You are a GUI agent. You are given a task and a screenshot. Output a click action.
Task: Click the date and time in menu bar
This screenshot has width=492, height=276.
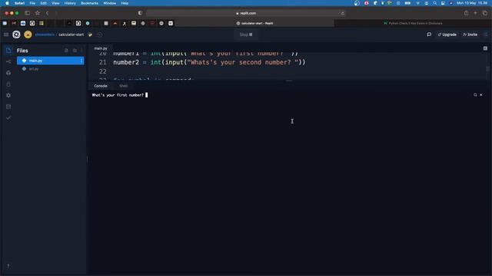(472, 3)
